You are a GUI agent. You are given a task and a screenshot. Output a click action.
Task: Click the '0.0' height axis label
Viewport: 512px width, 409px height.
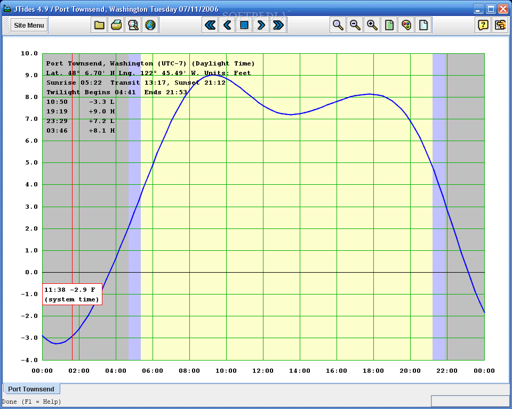tap(31, 272)
